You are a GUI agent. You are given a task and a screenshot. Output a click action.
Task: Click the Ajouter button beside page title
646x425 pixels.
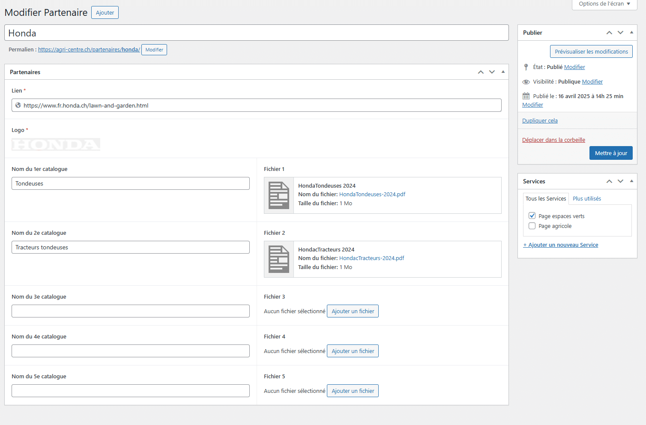coord(105,12)
